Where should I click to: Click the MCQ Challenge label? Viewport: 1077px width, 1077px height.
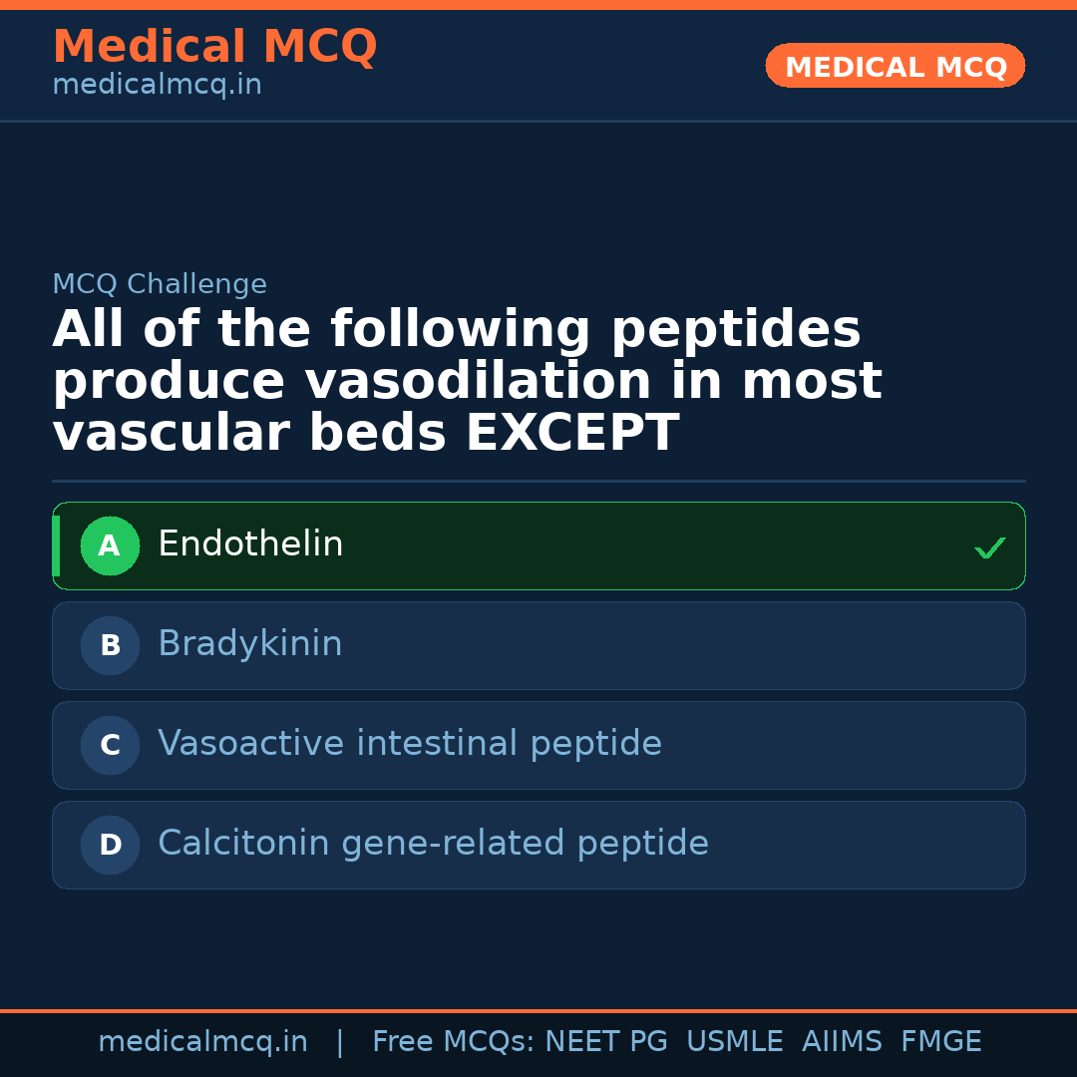[160, 284]
